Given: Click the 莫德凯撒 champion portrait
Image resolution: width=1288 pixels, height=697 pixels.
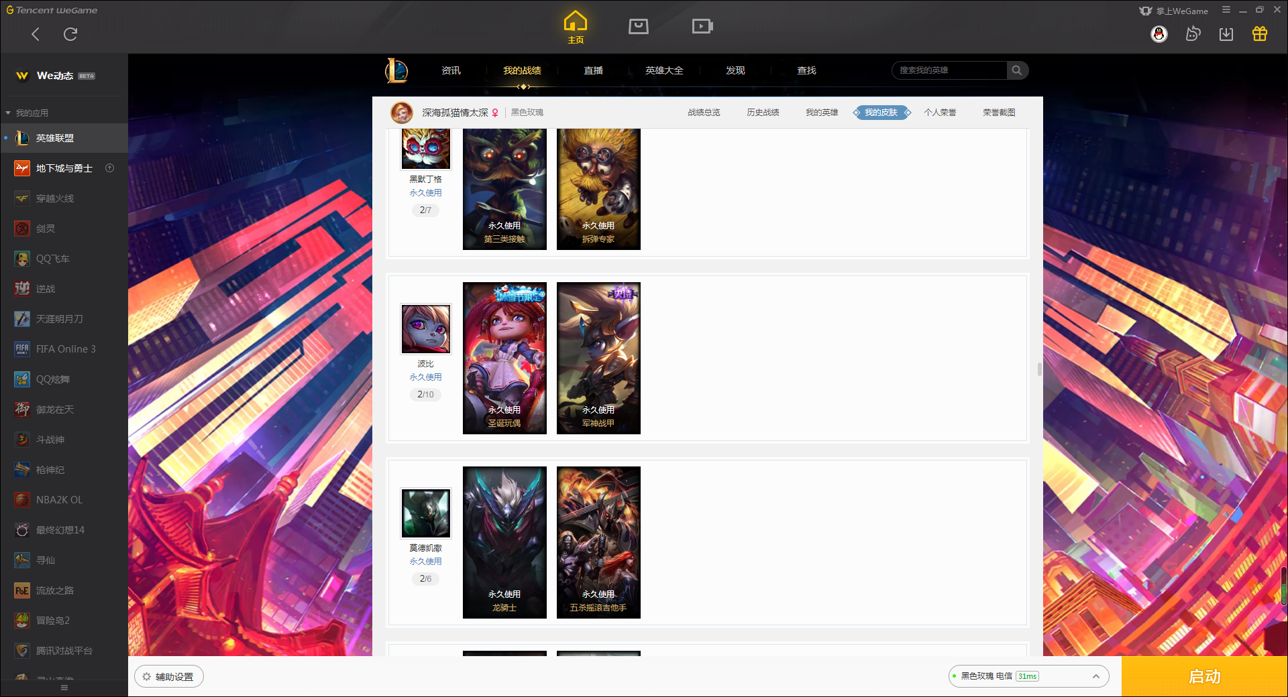Looking at the screenshot, I should [x=426, y=513].
